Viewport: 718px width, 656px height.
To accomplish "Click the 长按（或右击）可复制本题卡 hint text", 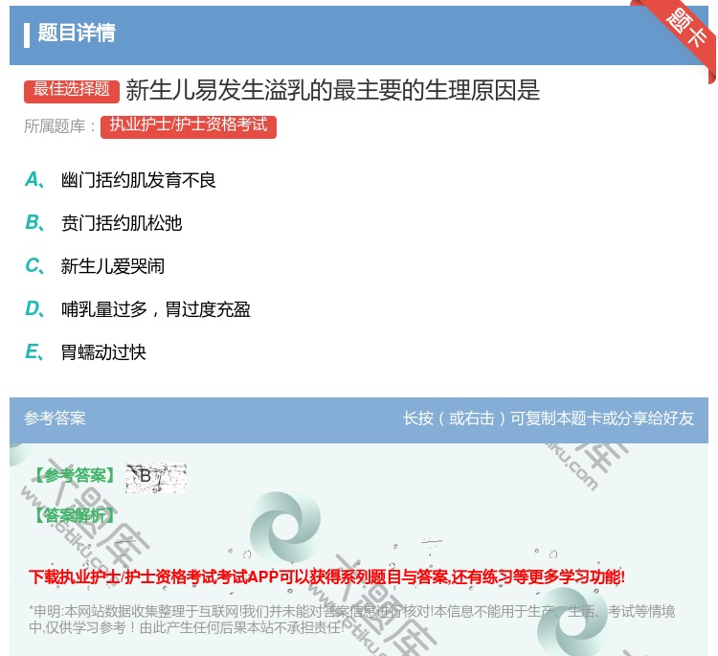I will [549, 418].
